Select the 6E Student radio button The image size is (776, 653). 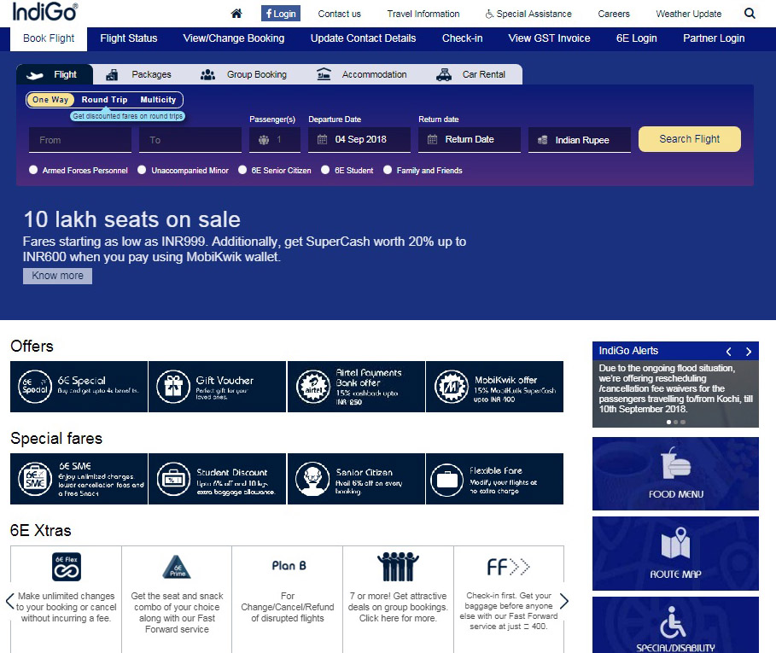point(325,170)
